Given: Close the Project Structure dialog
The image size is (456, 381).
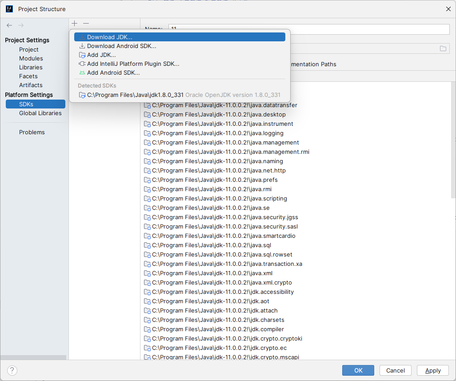Looking at the screenshot, I should [448, 9].
